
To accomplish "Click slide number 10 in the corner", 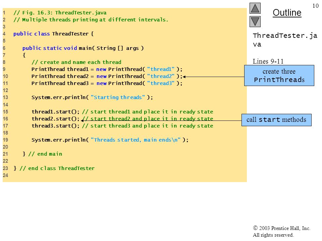I will pyautogui.click(x=315, y=6).
